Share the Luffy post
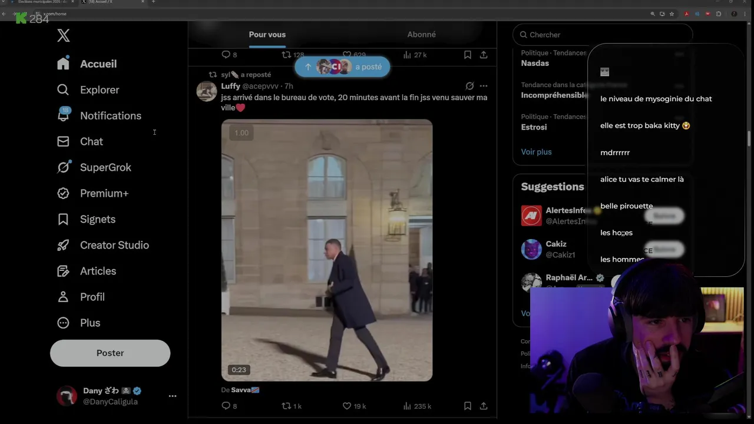 pyautogui.click(x=484, y=406)
